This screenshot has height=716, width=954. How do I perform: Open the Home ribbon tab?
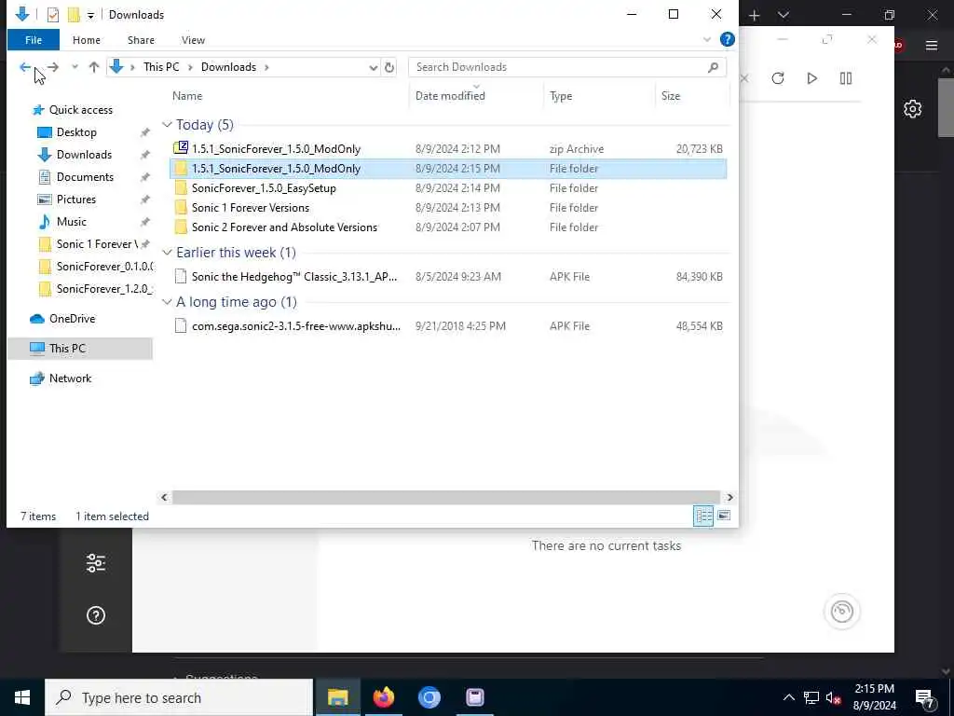coord(87,40)
